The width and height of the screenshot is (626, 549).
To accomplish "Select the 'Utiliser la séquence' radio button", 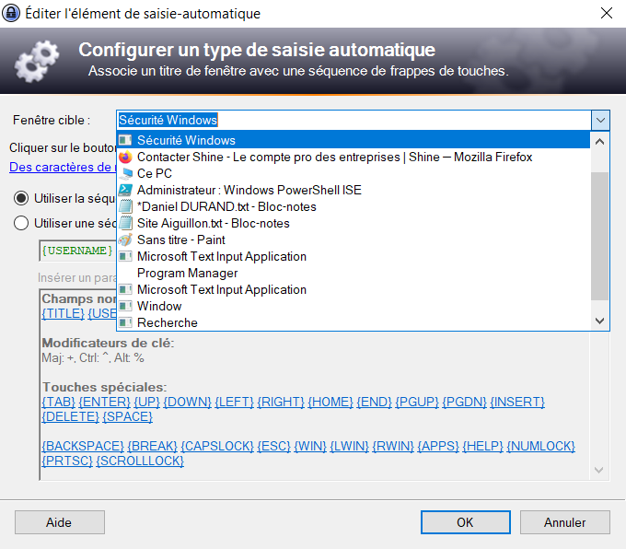I will 20,198.
